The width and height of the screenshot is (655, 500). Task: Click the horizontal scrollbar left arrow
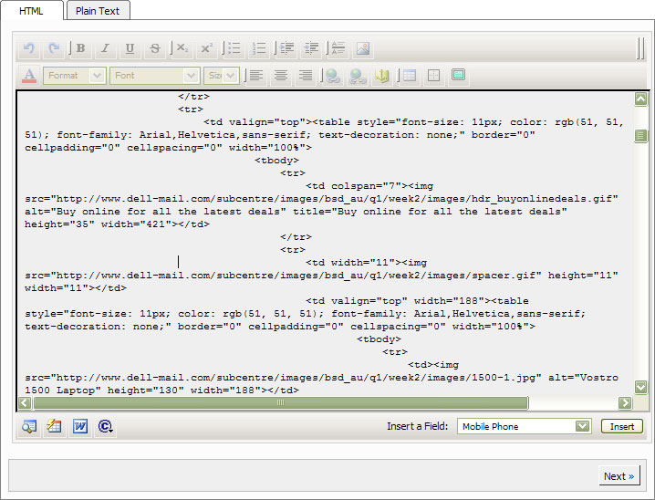[x=25, y=402]
